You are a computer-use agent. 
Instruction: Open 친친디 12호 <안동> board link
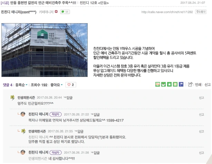94,3
